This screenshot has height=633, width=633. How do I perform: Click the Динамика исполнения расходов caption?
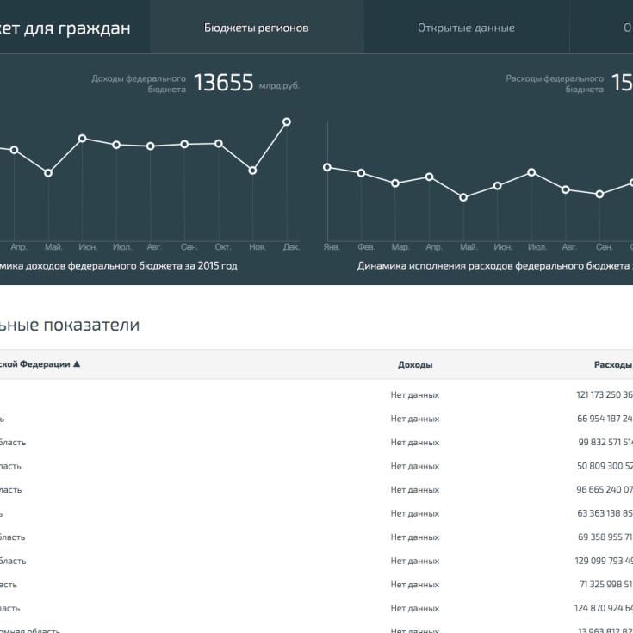495,265
